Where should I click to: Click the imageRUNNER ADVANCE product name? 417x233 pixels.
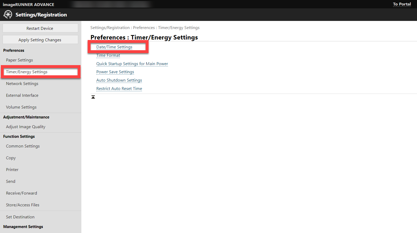[x=29, y=4]
